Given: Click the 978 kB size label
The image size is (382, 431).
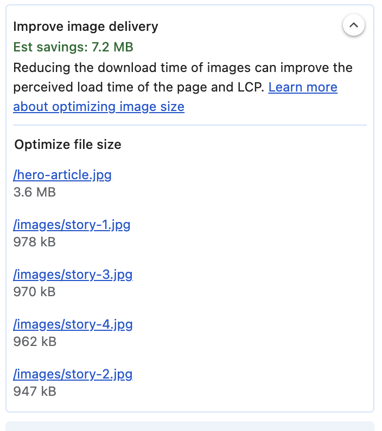Looking at the screenshot, I should pos(34,242).
